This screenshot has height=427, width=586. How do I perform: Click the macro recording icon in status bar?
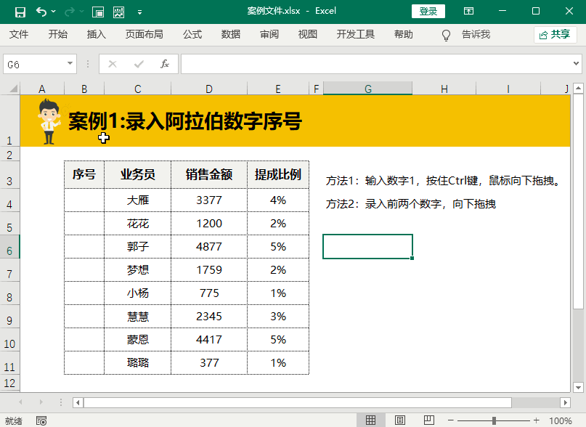point(41,420)
